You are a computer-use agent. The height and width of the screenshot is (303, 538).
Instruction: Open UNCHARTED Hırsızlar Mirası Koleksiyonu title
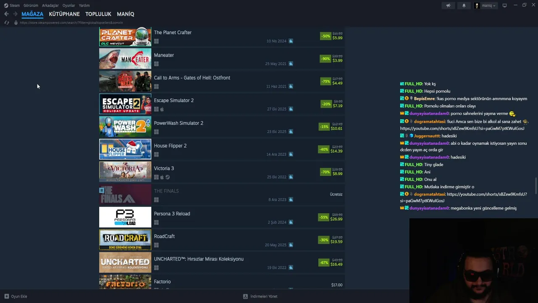point(199,259)
